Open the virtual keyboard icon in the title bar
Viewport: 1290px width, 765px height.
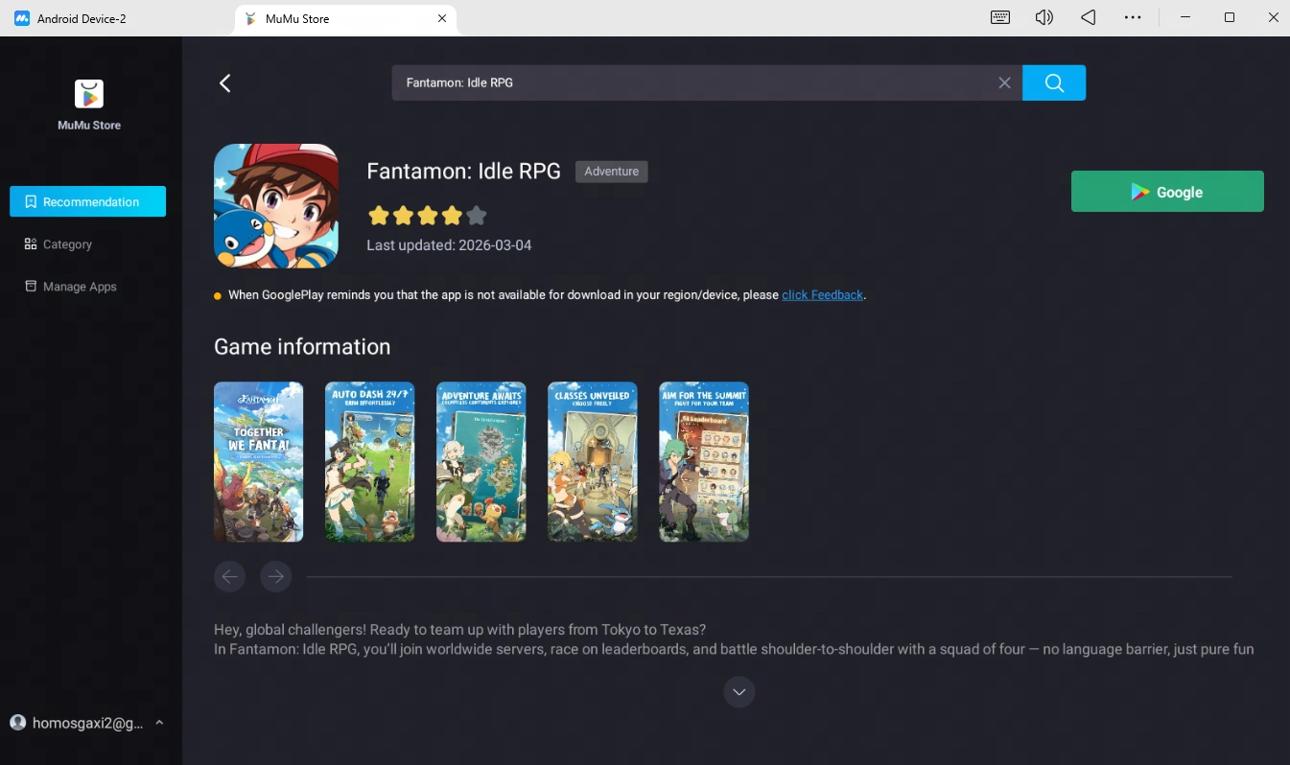pyautogui.click(x=999, y=16)
